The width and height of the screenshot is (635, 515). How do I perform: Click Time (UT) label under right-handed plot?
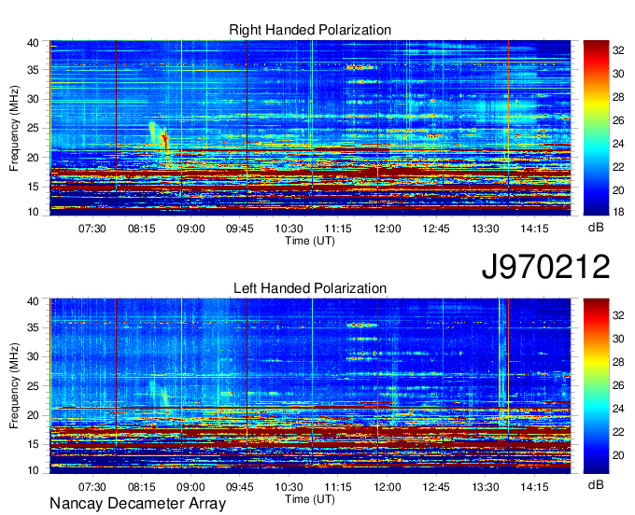tap(310, 241)
